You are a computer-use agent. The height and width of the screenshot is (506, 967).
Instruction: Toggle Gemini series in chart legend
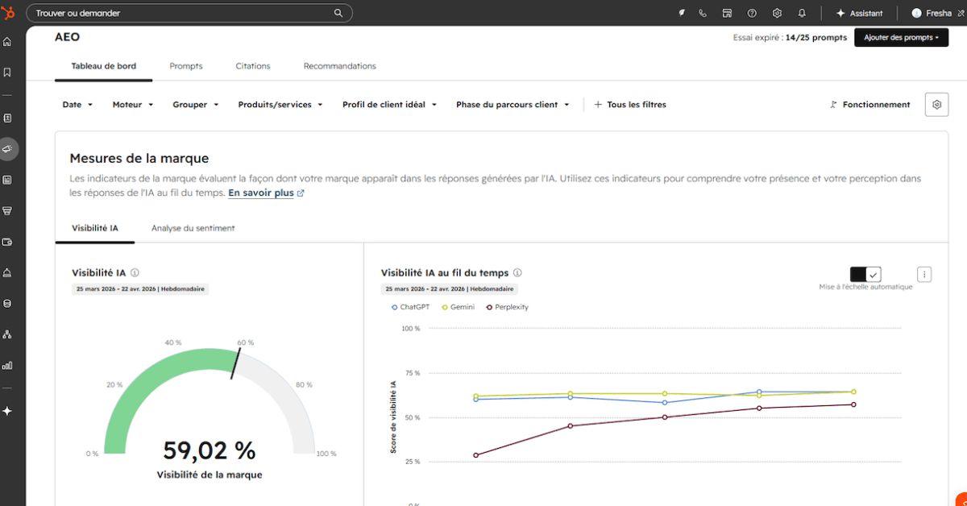pos(459,307)
